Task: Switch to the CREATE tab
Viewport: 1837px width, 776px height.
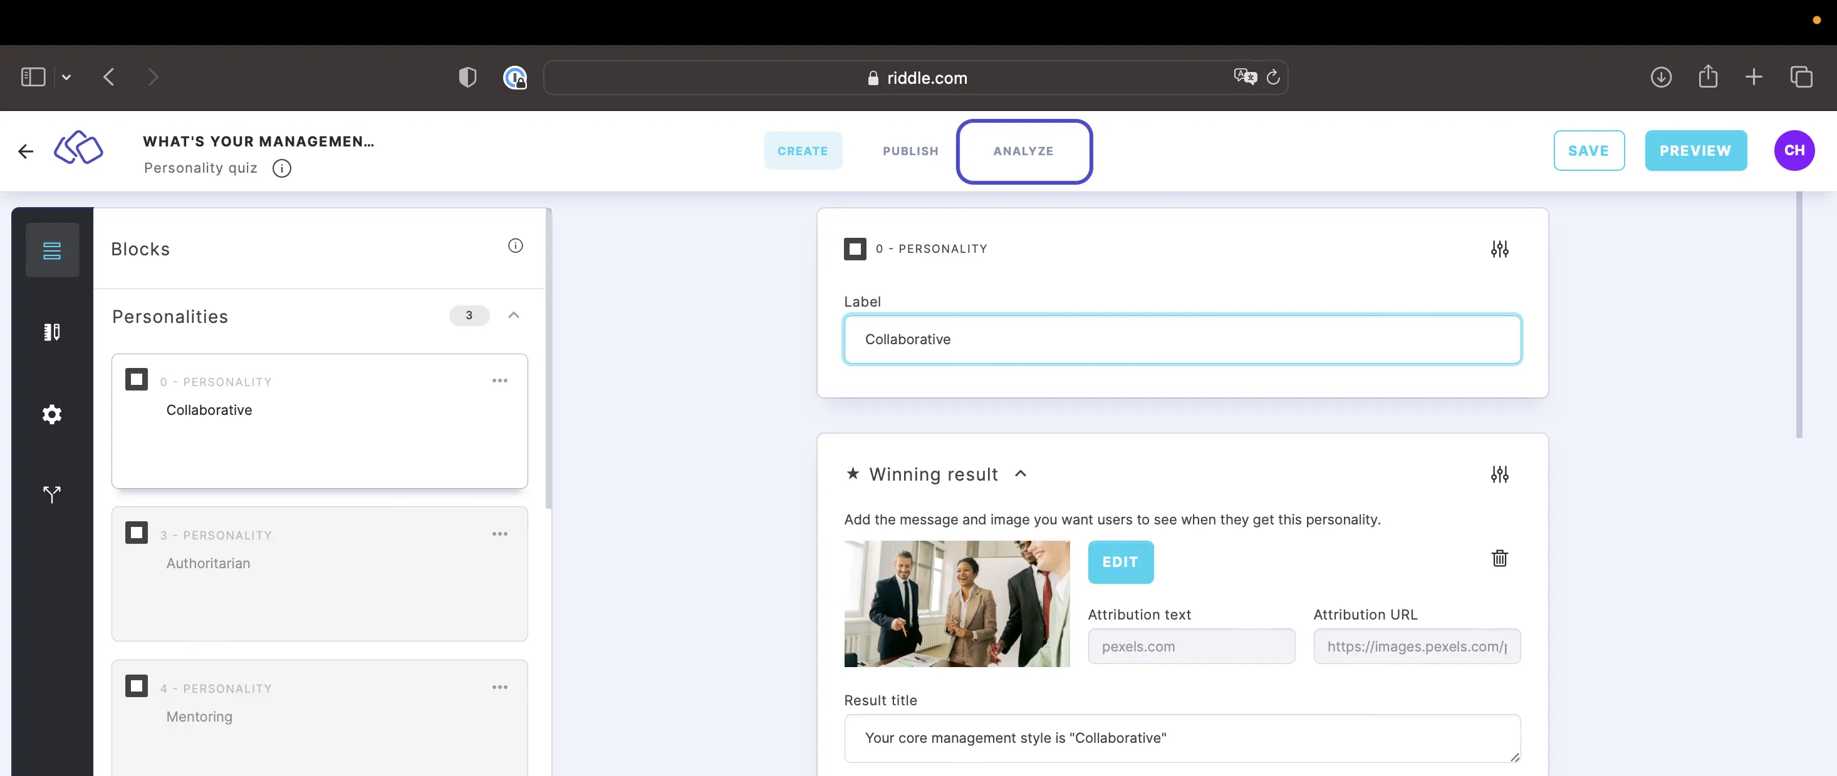Action: 803,150
